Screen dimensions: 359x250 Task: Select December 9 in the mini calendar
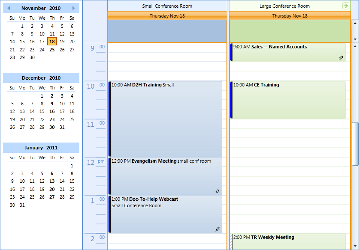[x=52, y=104]
